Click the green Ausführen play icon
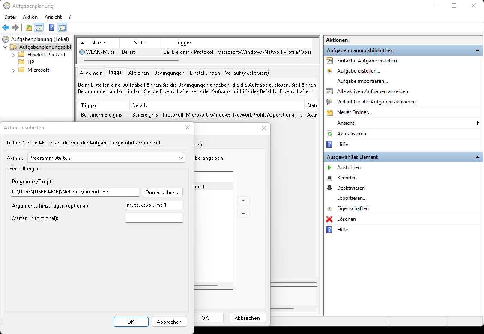Viewport: 484px width, 334px height. click(x=329, y=167)
